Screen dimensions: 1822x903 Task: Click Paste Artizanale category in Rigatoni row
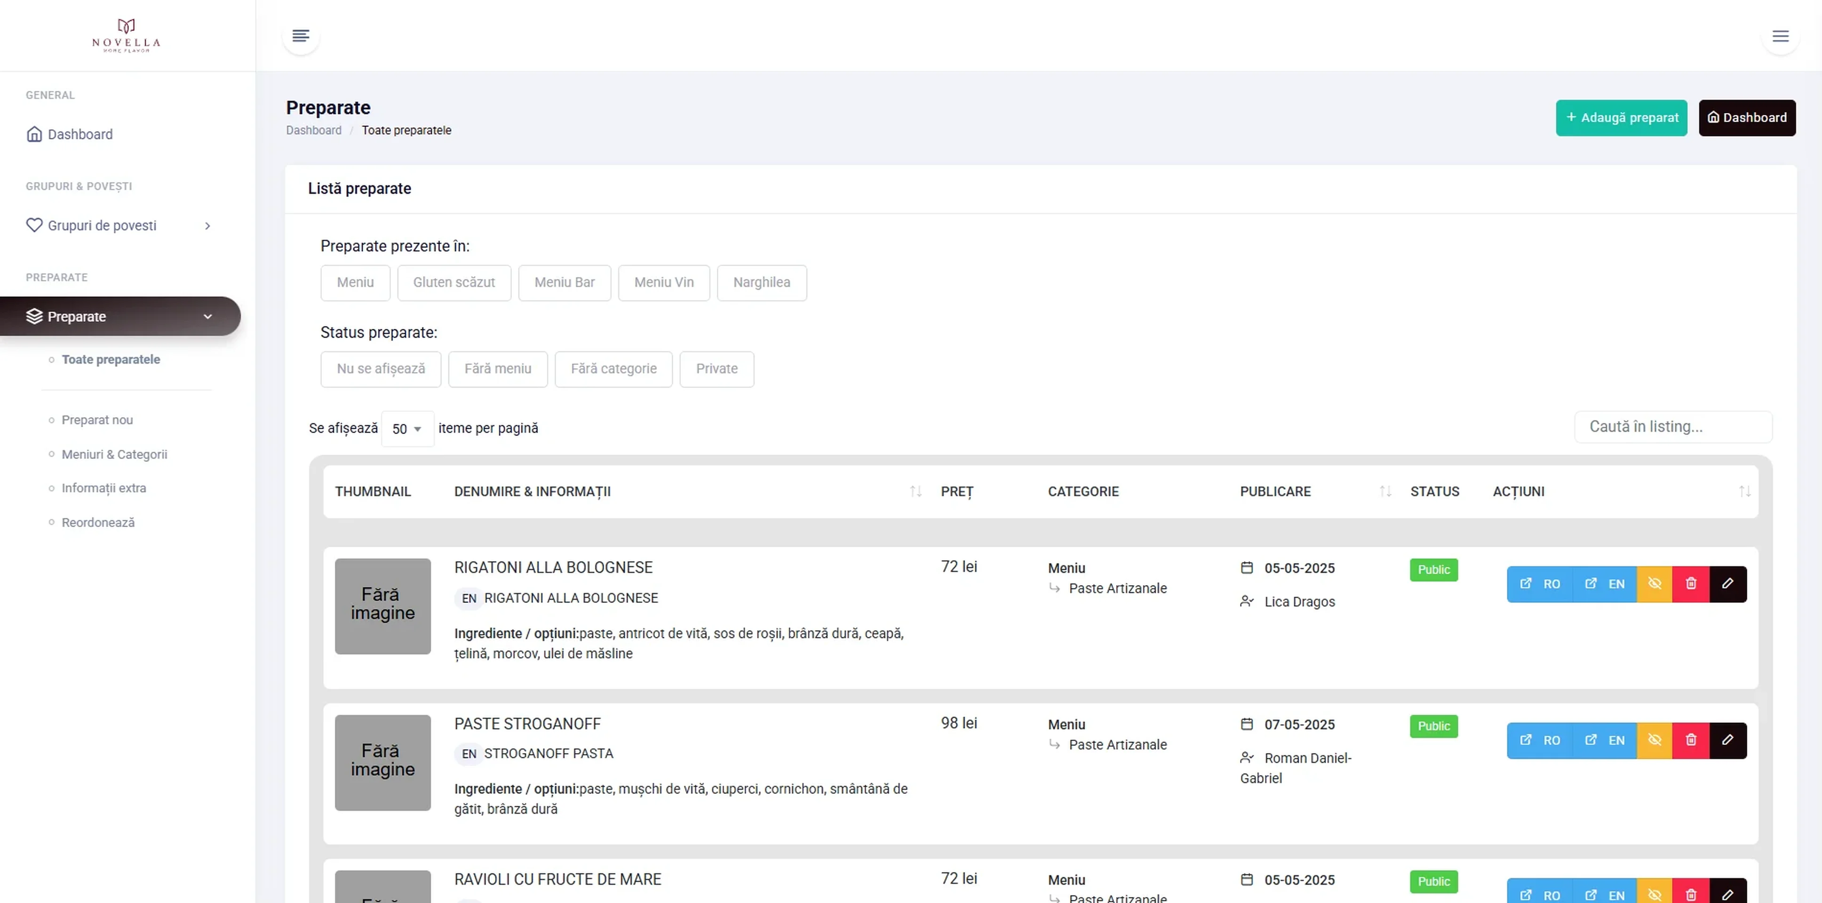pos(1118,588)
